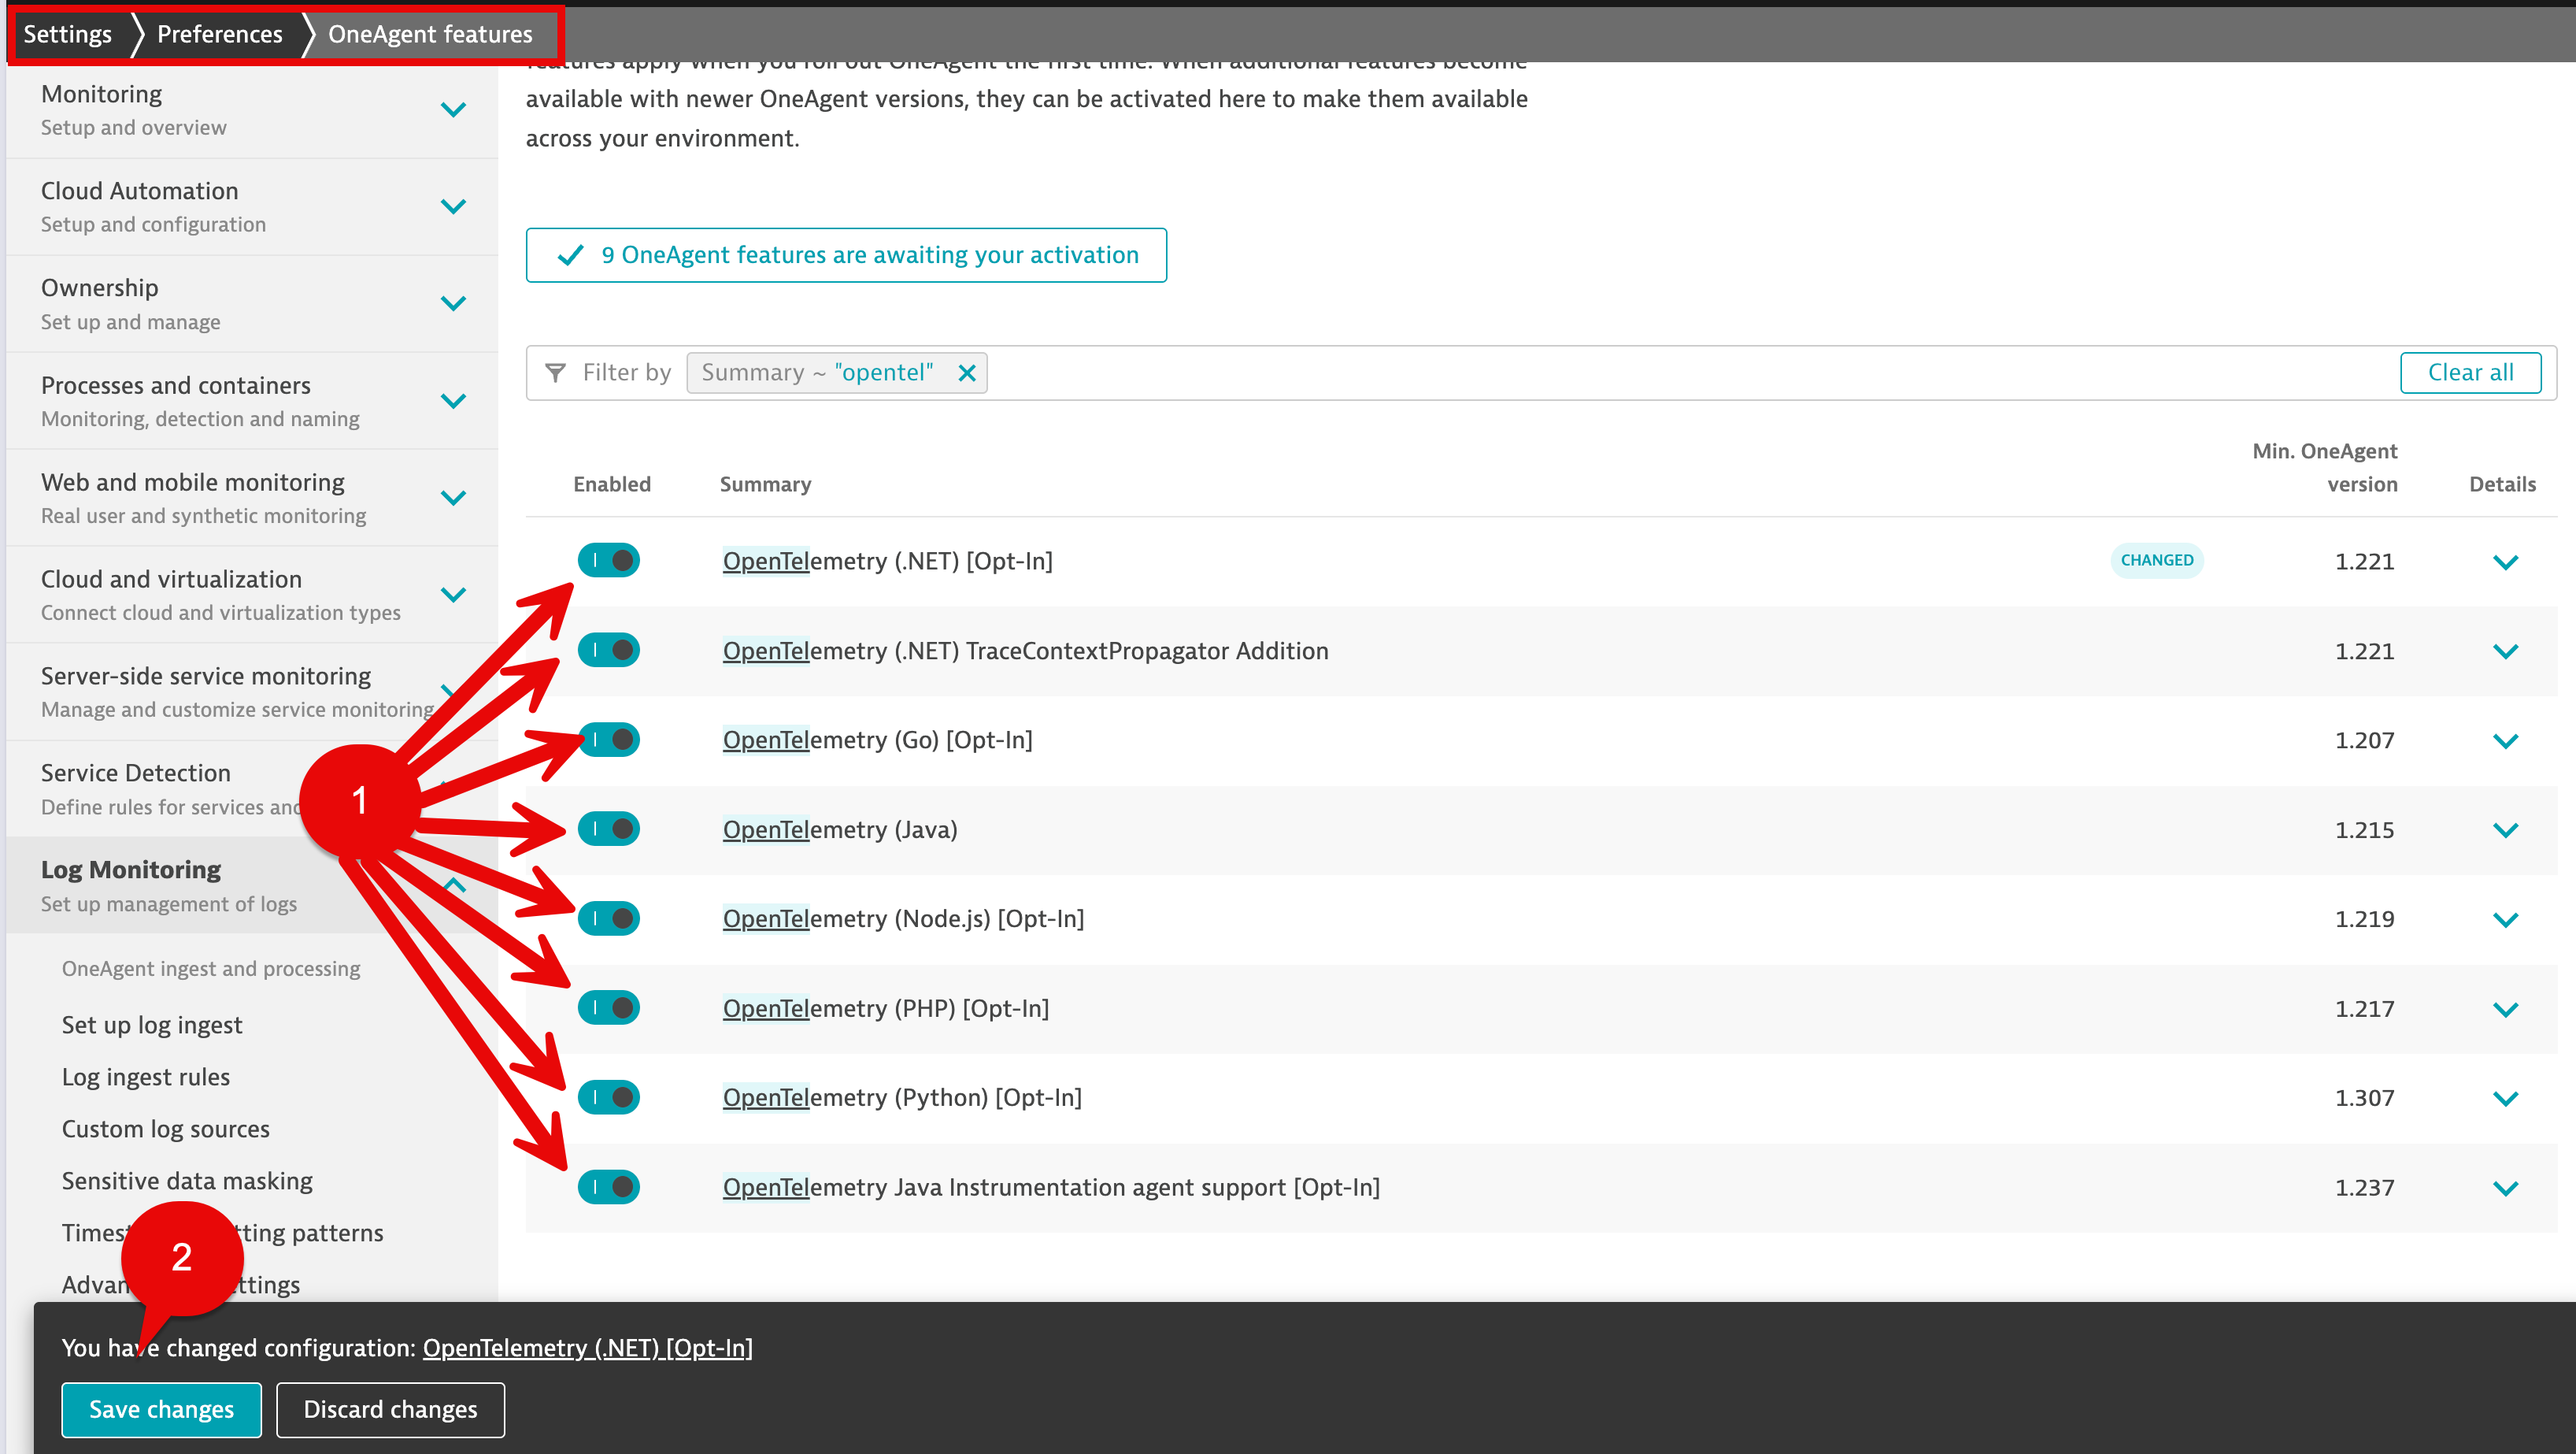Click OpenTelemetry (Java) summary text

pyautogui.click(x=840, y=830)
